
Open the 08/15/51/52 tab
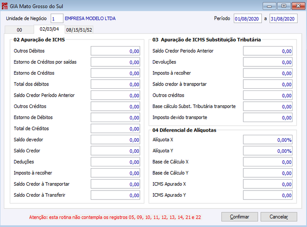(x=79, y=30)
